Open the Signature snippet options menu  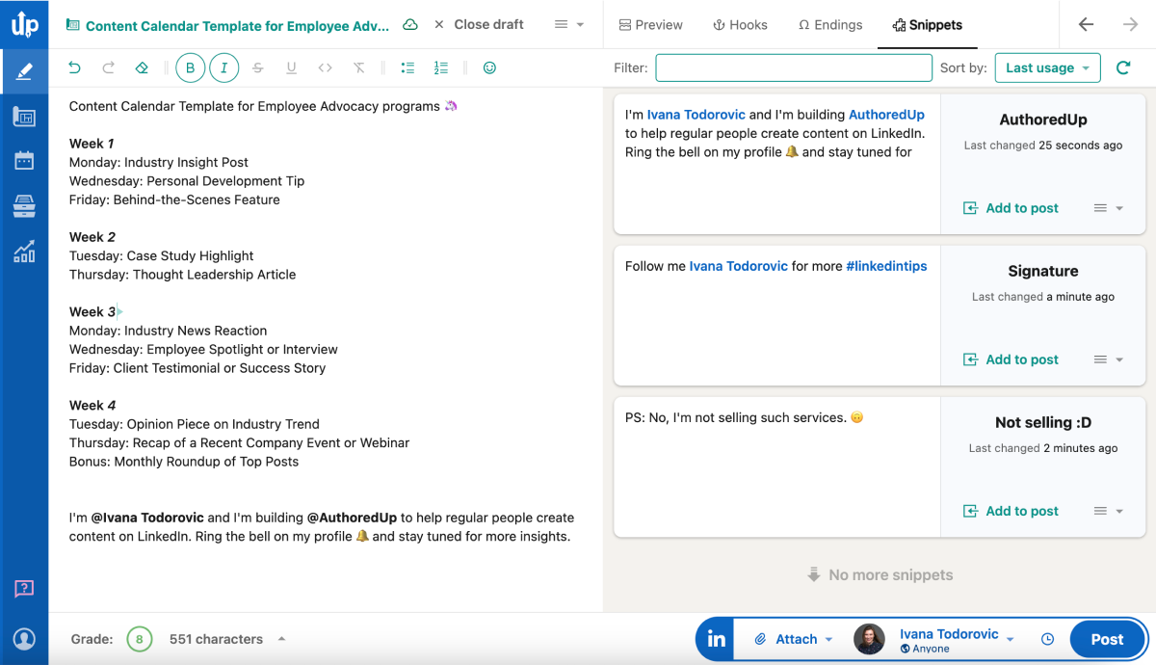tap(1109, 359)
